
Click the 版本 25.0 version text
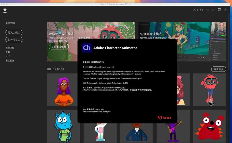coord(94,62)
